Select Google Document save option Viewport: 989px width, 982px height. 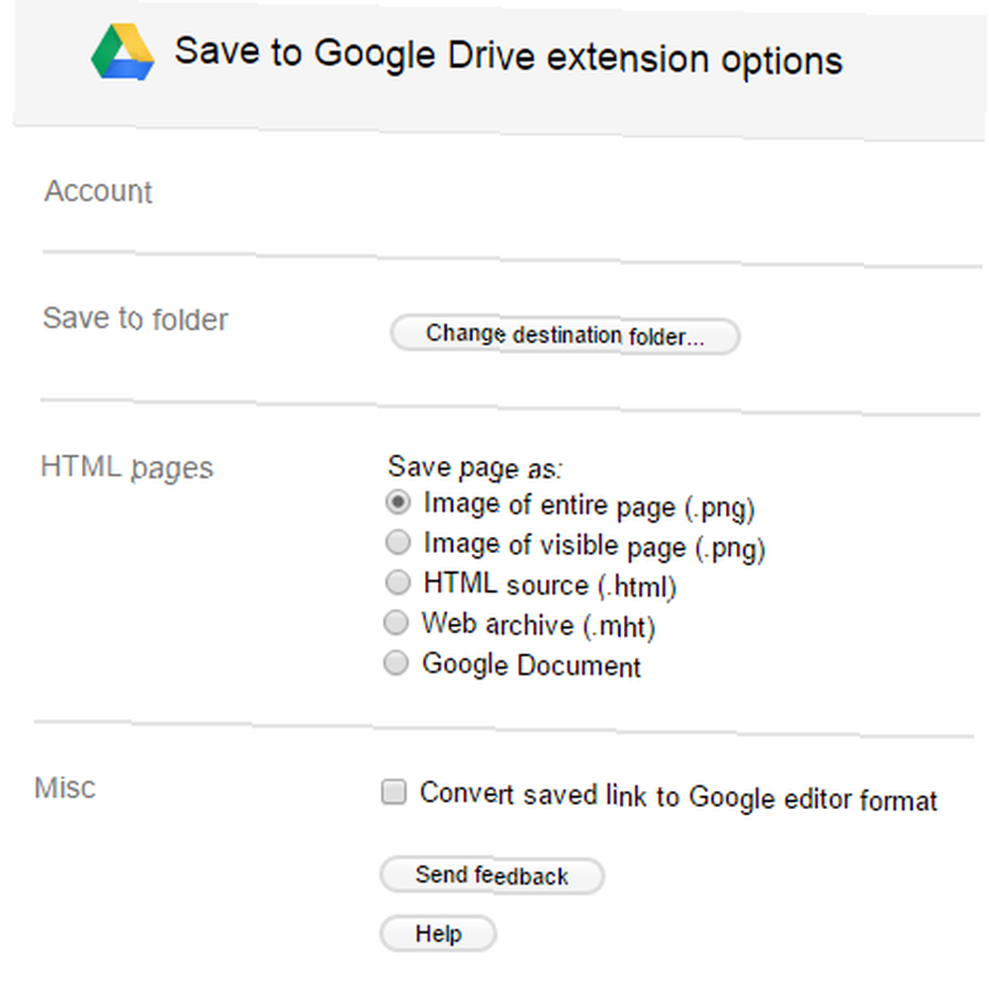pos(397,663)
